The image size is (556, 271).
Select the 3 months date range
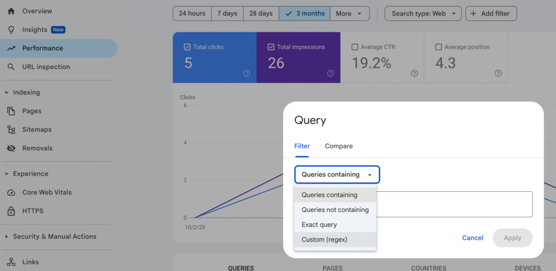pyautogui.click(x=305, y=14)
